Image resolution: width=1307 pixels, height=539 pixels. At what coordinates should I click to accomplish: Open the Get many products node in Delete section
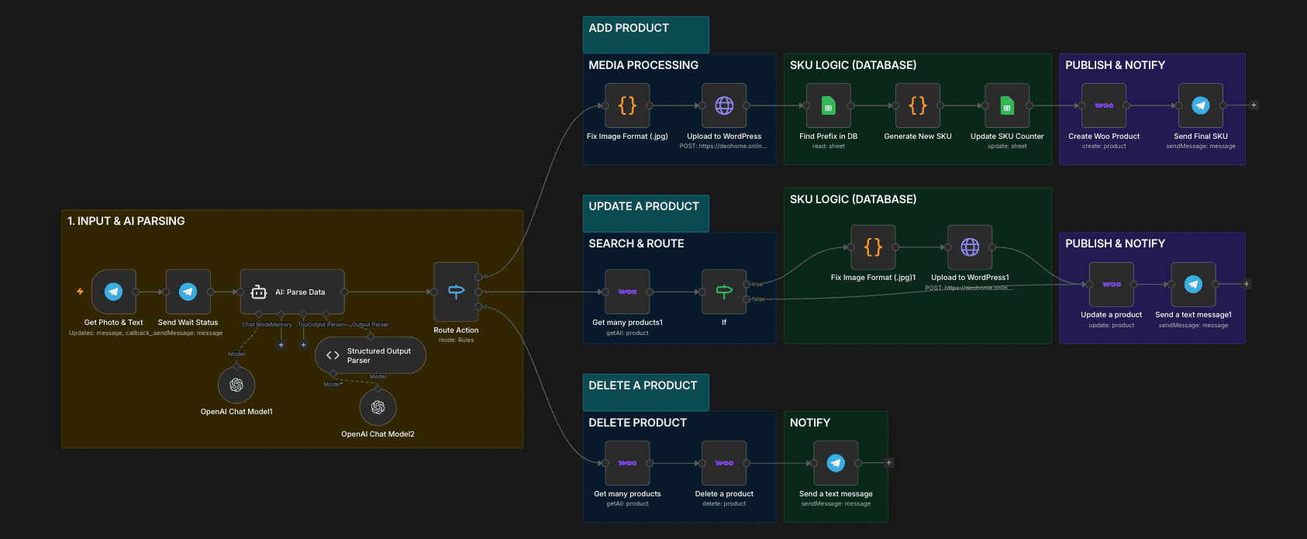(x=627, y=463)
